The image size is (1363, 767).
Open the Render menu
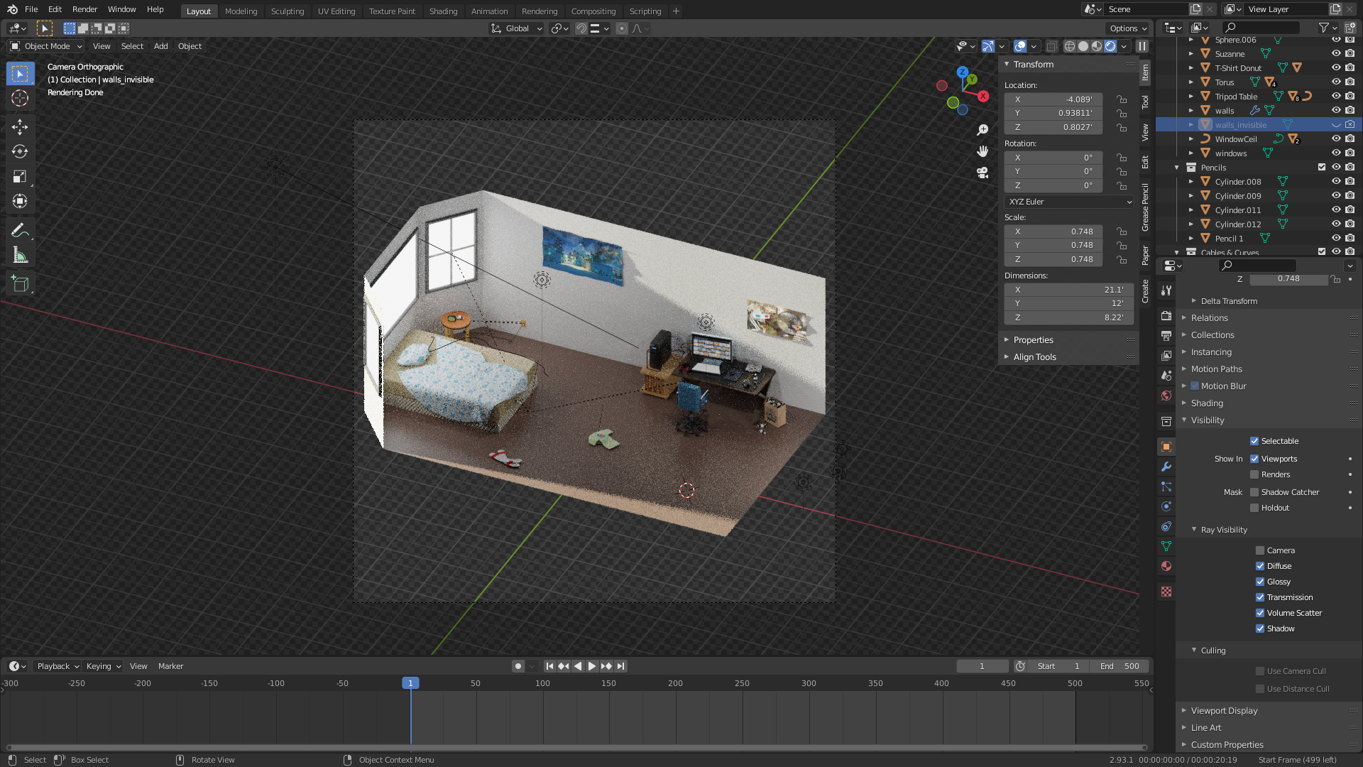point(84,9)
